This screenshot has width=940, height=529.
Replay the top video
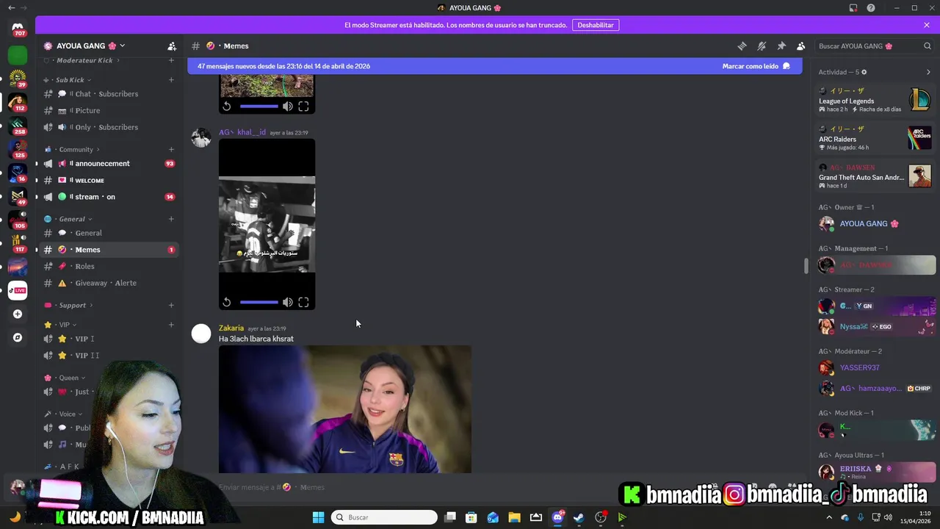(x=227, y=107)
